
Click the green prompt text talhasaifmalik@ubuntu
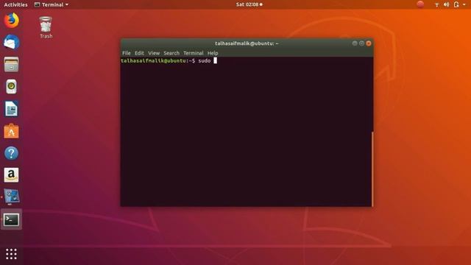(153, 60)
